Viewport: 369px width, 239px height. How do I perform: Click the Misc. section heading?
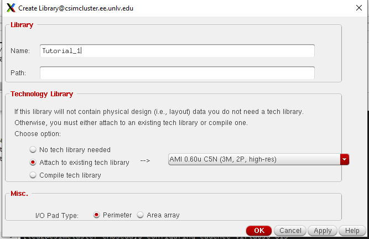point(19,194)
